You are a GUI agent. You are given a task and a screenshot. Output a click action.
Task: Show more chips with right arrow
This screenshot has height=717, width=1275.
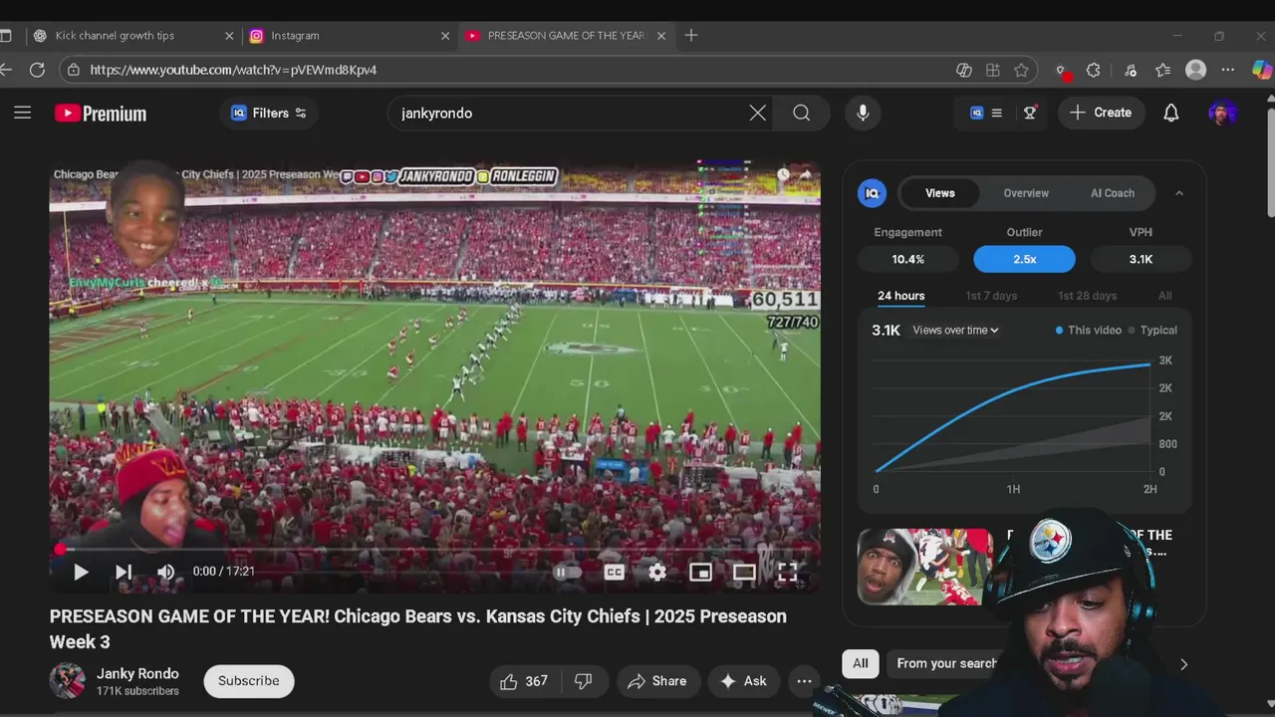[x=1183, y=664]
